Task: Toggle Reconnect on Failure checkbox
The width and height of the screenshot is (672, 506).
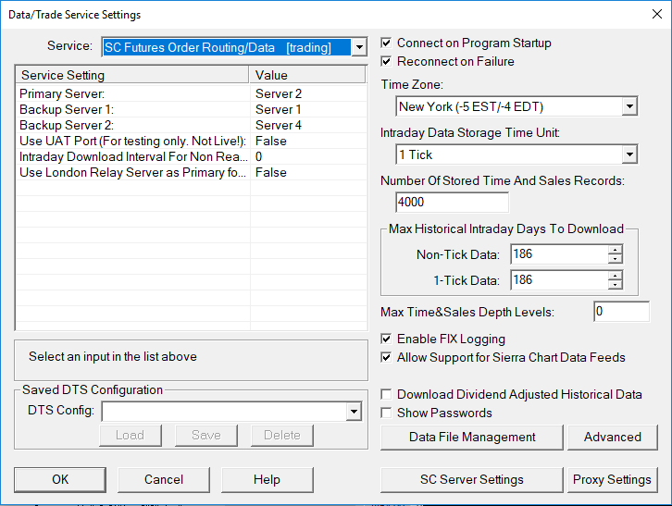Action: pyautogui.click(x=386, y=61)
